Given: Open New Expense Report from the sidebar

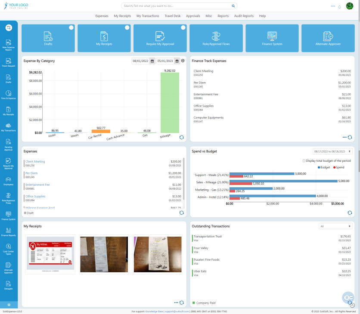Looking at the screenshot, I should (x=9, y=46).
